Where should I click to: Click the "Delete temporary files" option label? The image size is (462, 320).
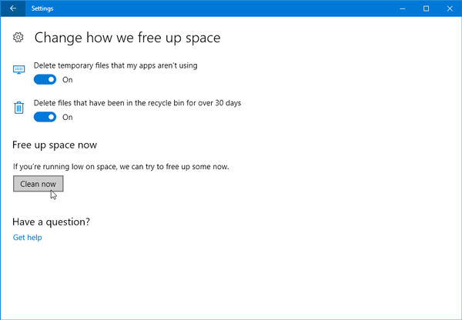pos(115,65)
